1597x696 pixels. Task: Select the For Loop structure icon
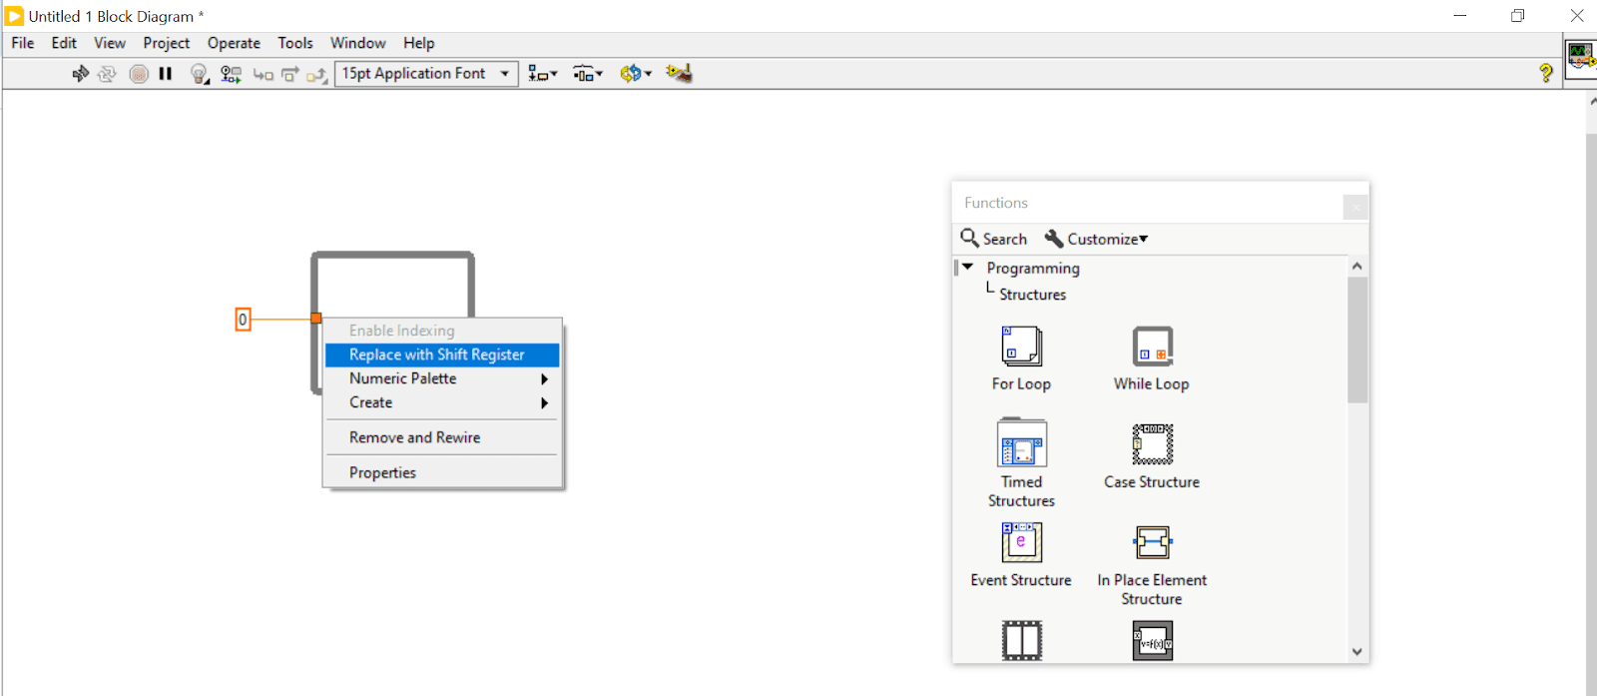(1021, 347)
